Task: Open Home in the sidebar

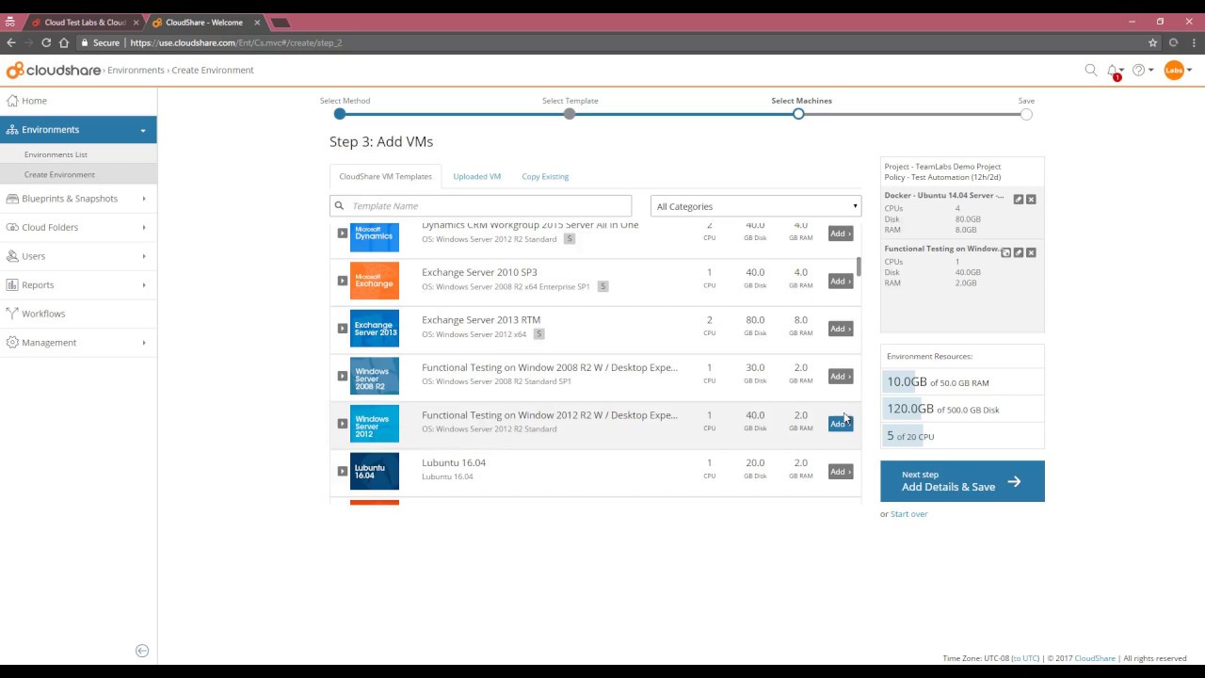Action: 78,101
